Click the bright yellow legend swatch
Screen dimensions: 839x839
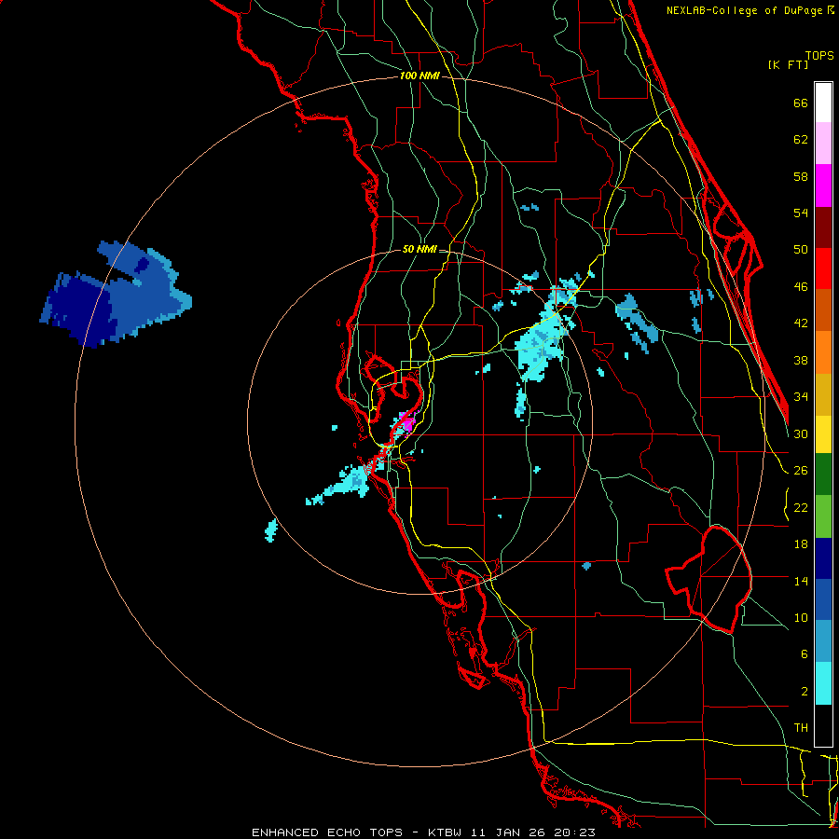tap(823, 433)
